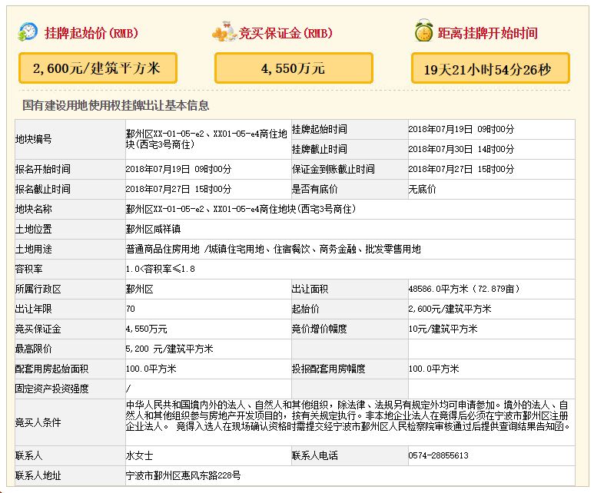Click the 100.0平方米 value beside 投报配套用房幅度
The image size is (594, 493).
tap(433, 369)
